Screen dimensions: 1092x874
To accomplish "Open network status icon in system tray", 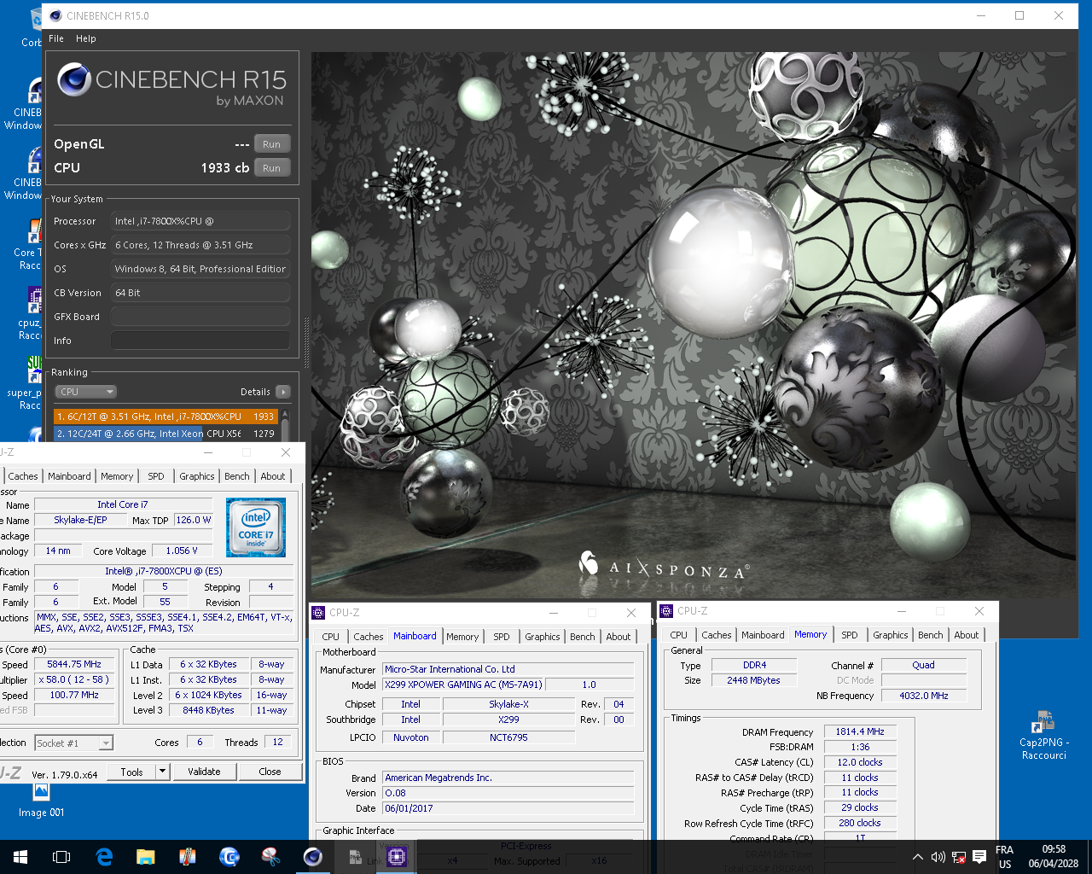I will [958, 857].
